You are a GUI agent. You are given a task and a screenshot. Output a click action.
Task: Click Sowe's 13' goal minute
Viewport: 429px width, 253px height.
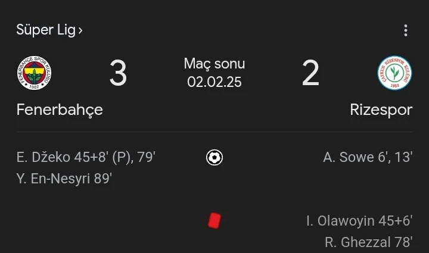pyautogui.click(x=403, y=157)
